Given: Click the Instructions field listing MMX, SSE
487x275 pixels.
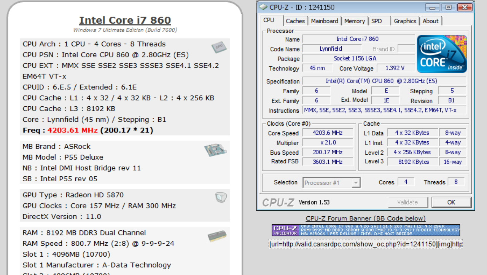Looking at the screenshot, I should pyautogui.click(x=384, y=110).
